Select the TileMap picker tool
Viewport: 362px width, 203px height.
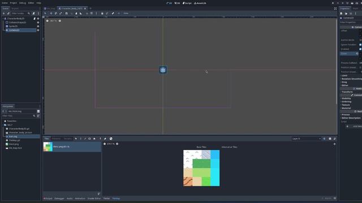101,139
